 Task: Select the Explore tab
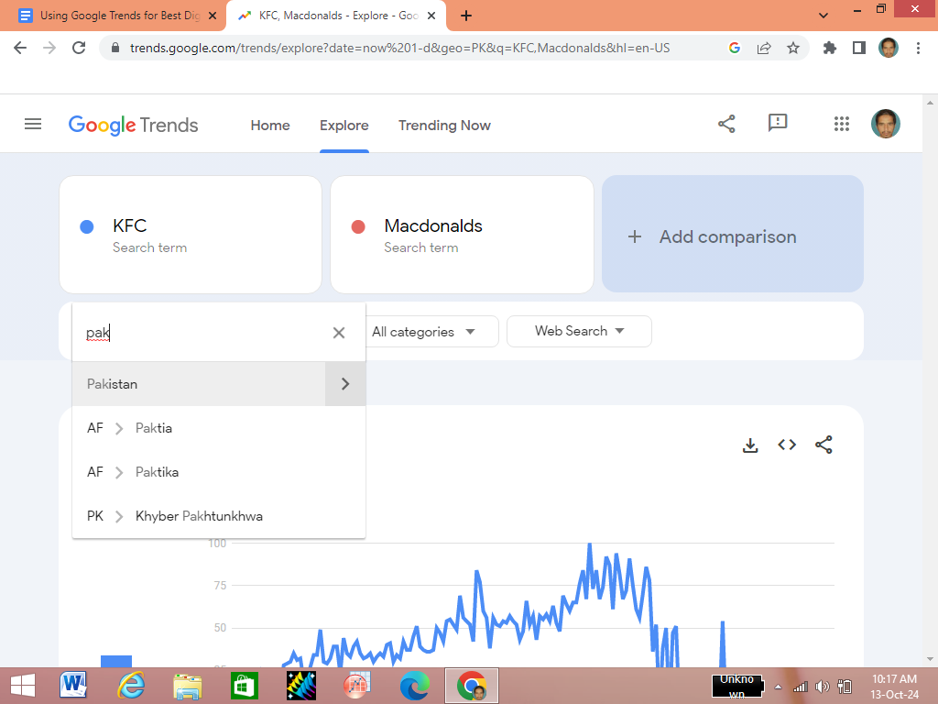[x=344, y=125]
